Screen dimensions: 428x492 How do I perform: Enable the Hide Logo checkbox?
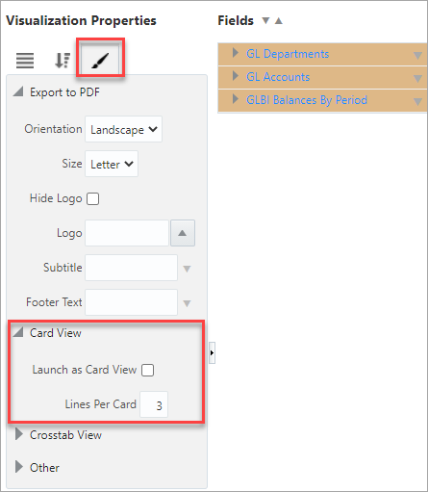coord(93,198)
